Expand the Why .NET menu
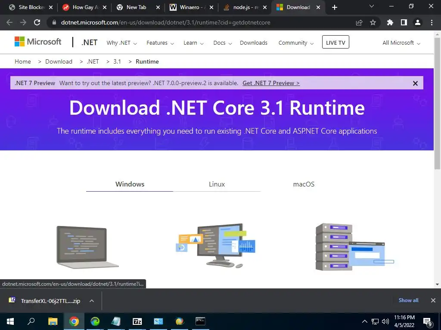The image size is (441, 330). point(121,43)
